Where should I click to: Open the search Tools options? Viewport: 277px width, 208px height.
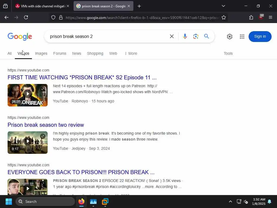point(228,53)
